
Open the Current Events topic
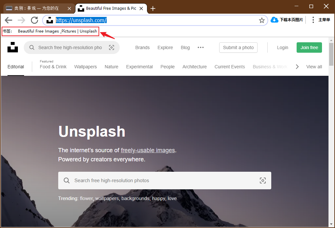tap(230, 67)
